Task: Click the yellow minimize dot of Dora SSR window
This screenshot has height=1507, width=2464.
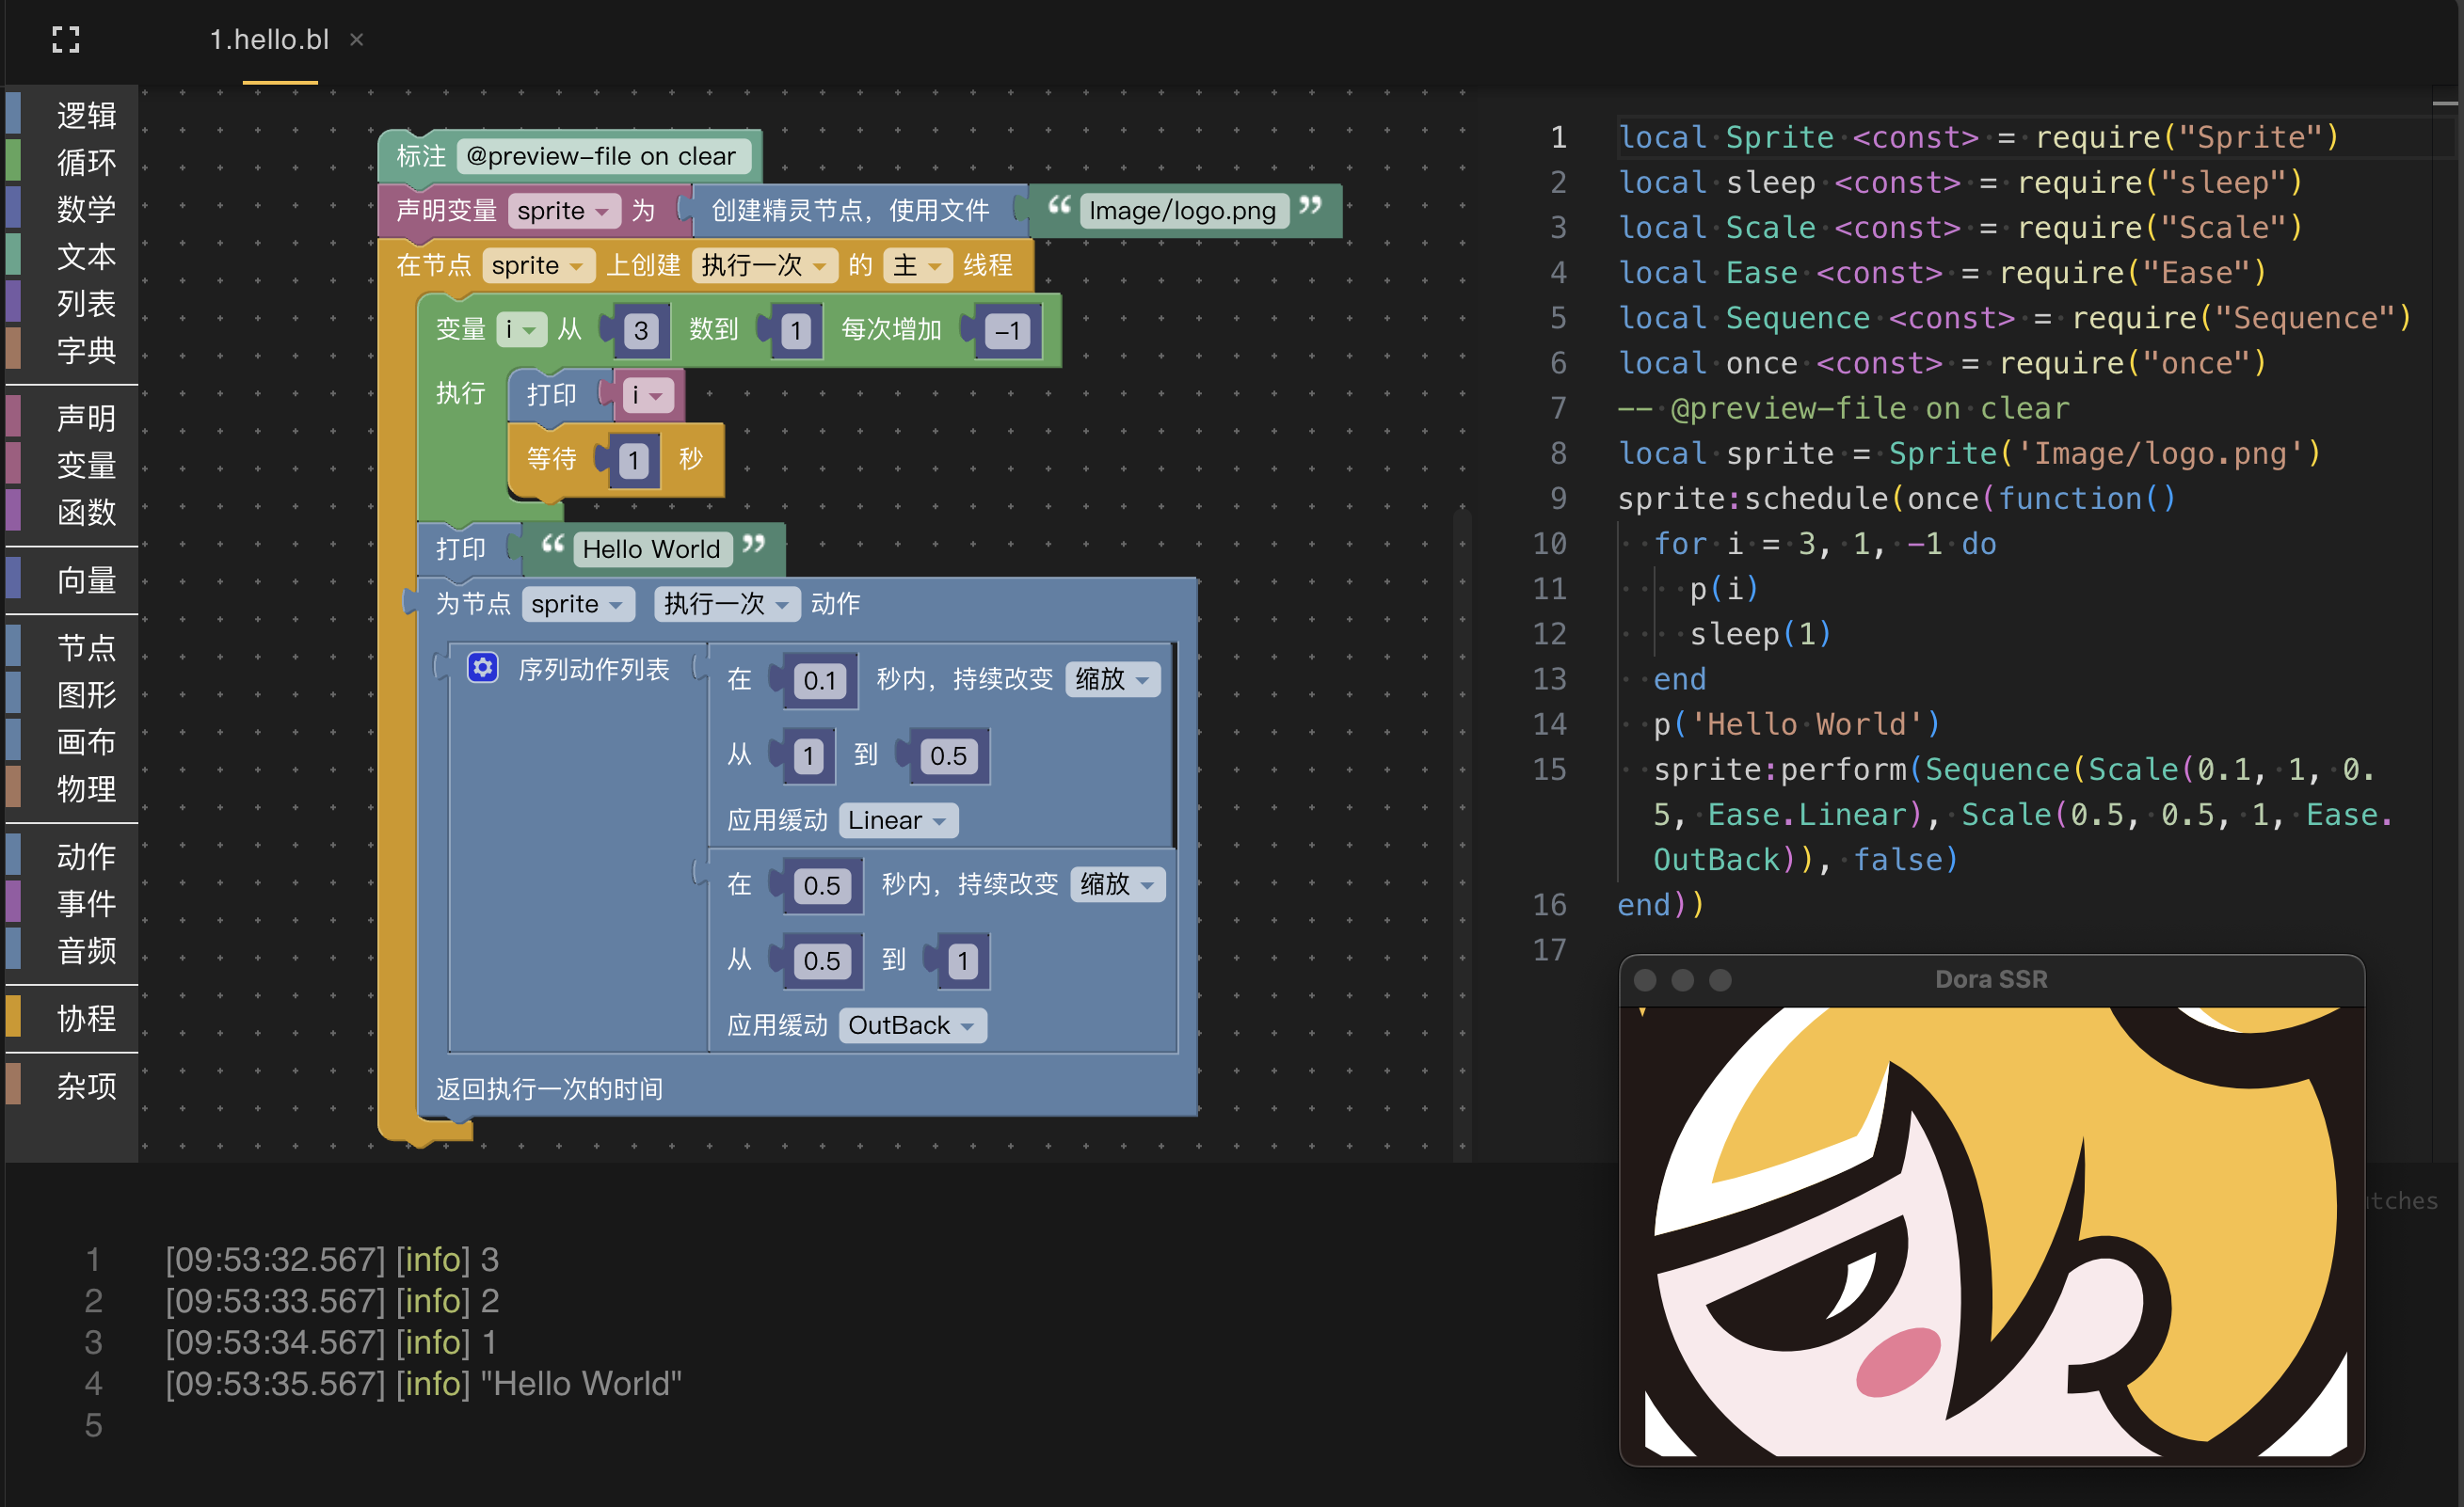Action: pos(1683,979)
